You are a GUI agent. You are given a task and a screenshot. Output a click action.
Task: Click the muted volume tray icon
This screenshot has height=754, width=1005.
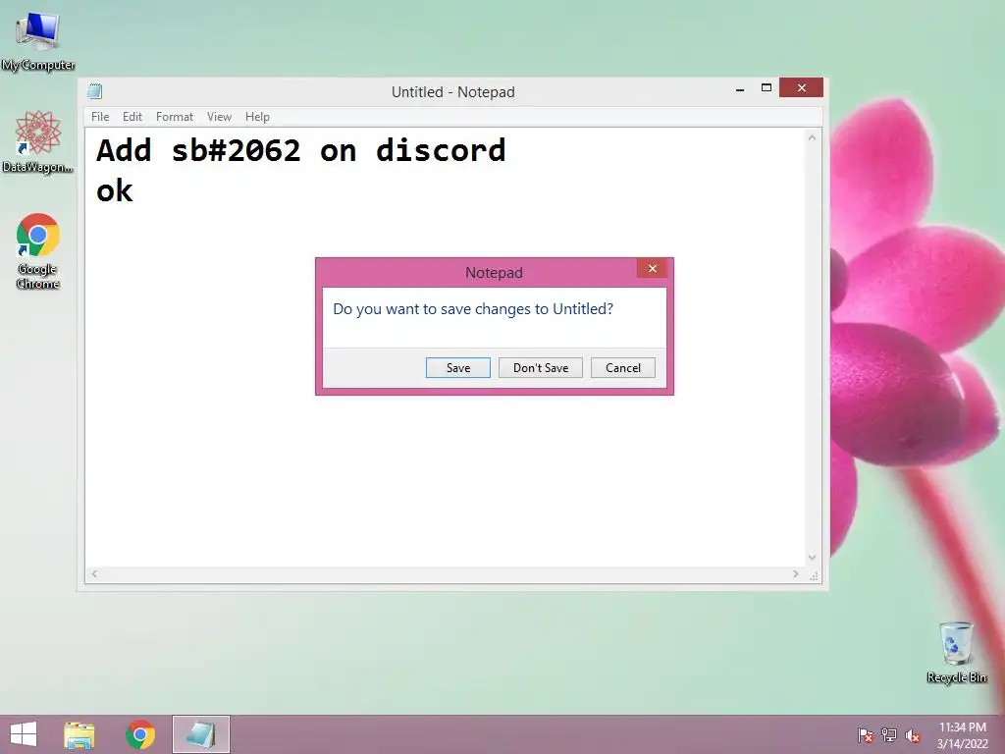click(913, 735)
